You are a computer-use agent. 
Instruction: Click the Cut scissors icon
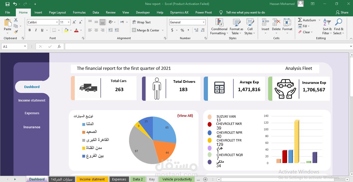[16, 20]
